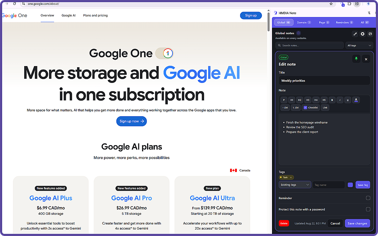Insert a bulleted list with • List
378x236 pixels.
[285, 108]
